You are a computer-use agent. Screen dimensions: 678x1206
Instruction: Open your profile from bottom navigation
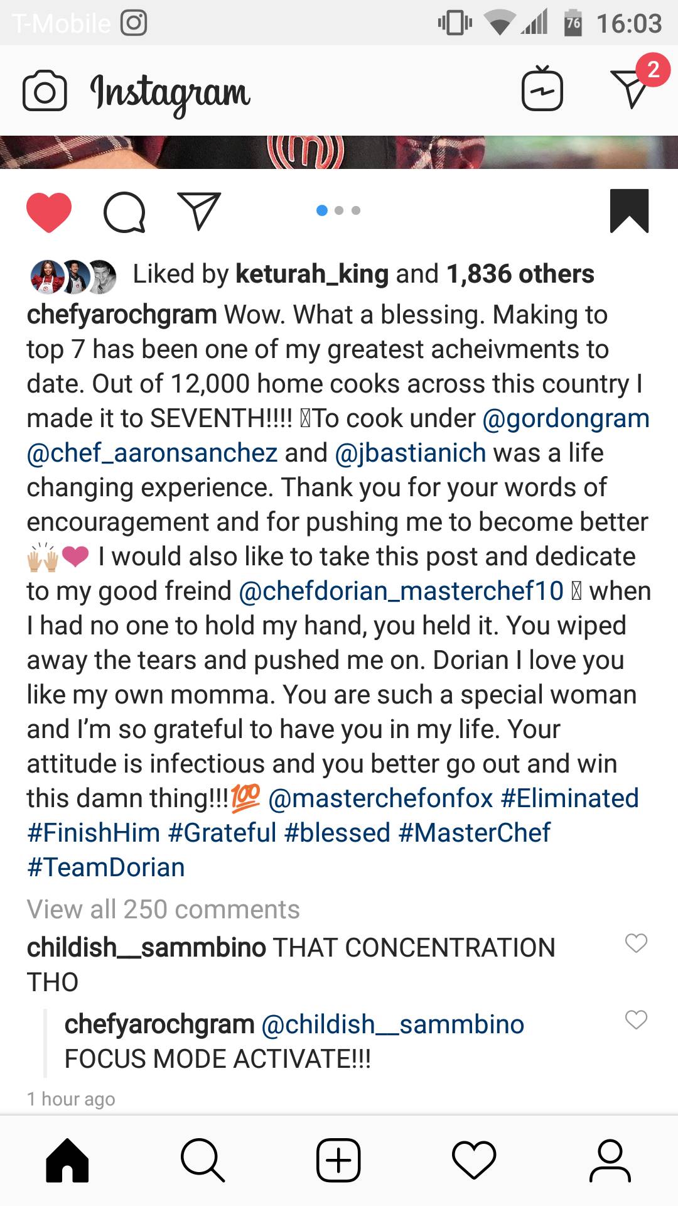point(610,1161)
